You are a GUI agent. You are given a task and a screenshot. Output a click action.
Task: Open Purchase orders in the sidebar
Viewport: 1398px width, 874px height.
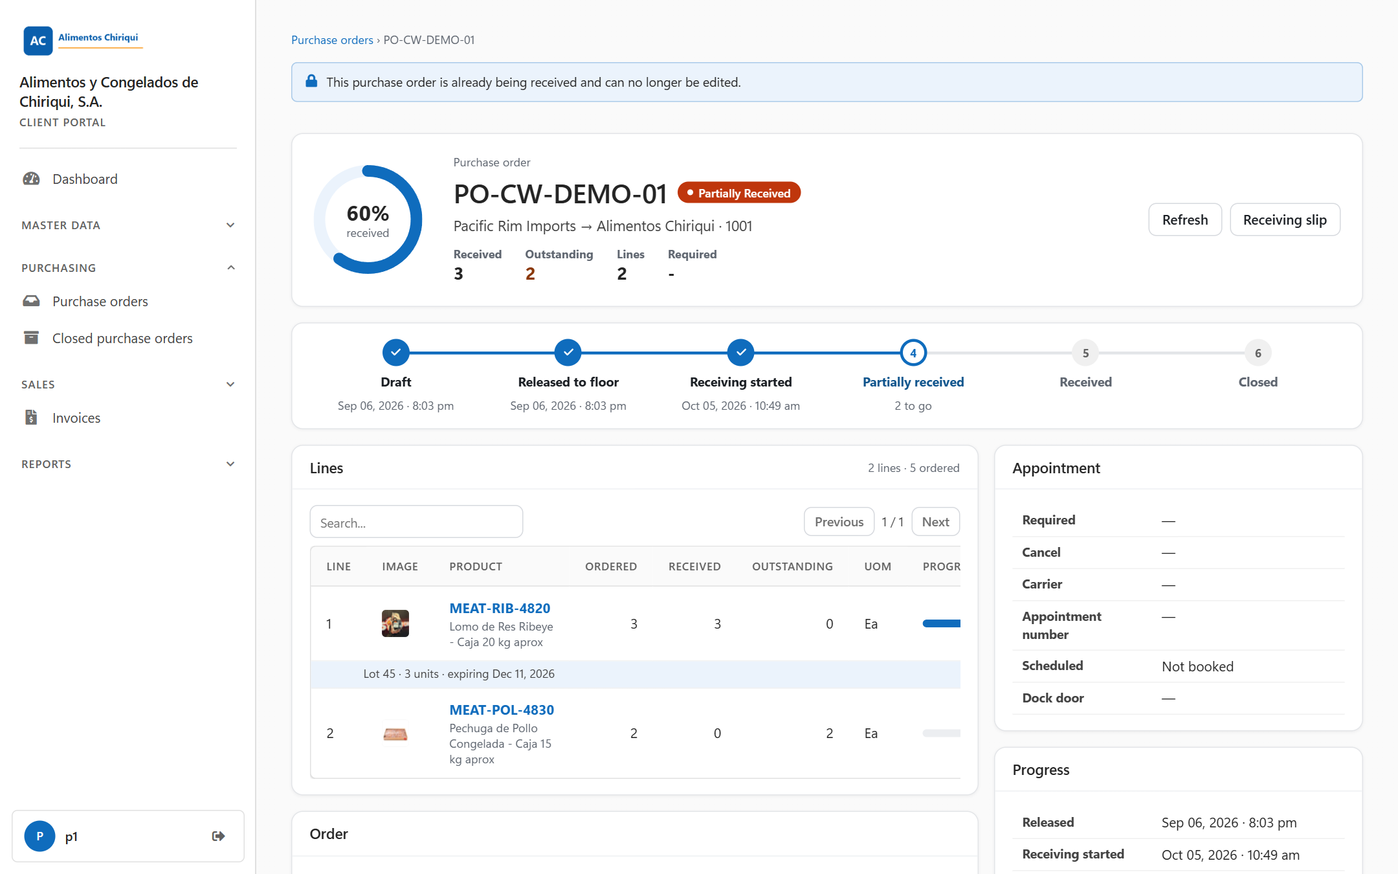(x=100, y=301)
